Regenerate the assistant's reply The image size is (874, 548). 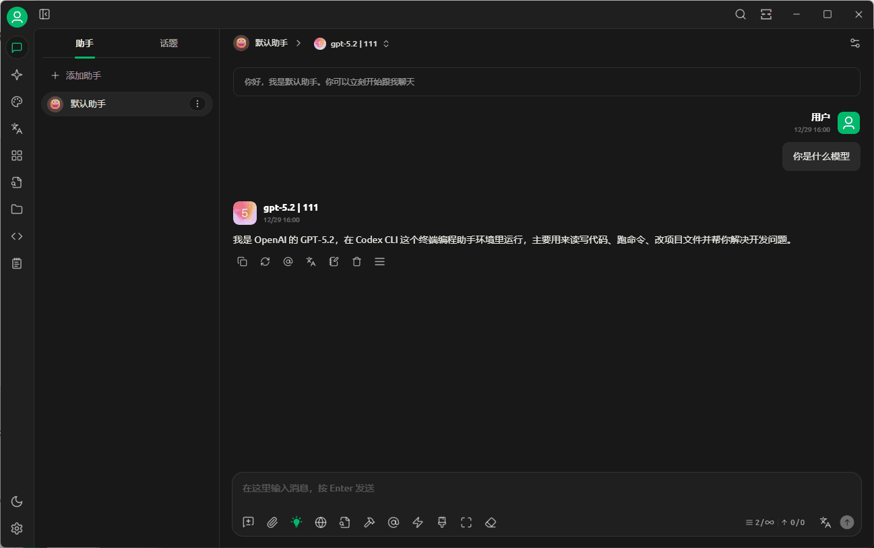pos(266,262)
